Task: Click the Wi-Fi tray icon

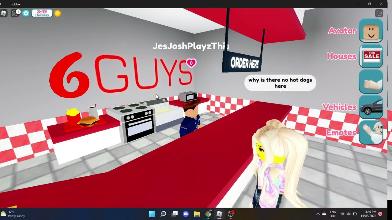Action: (343, 214)
